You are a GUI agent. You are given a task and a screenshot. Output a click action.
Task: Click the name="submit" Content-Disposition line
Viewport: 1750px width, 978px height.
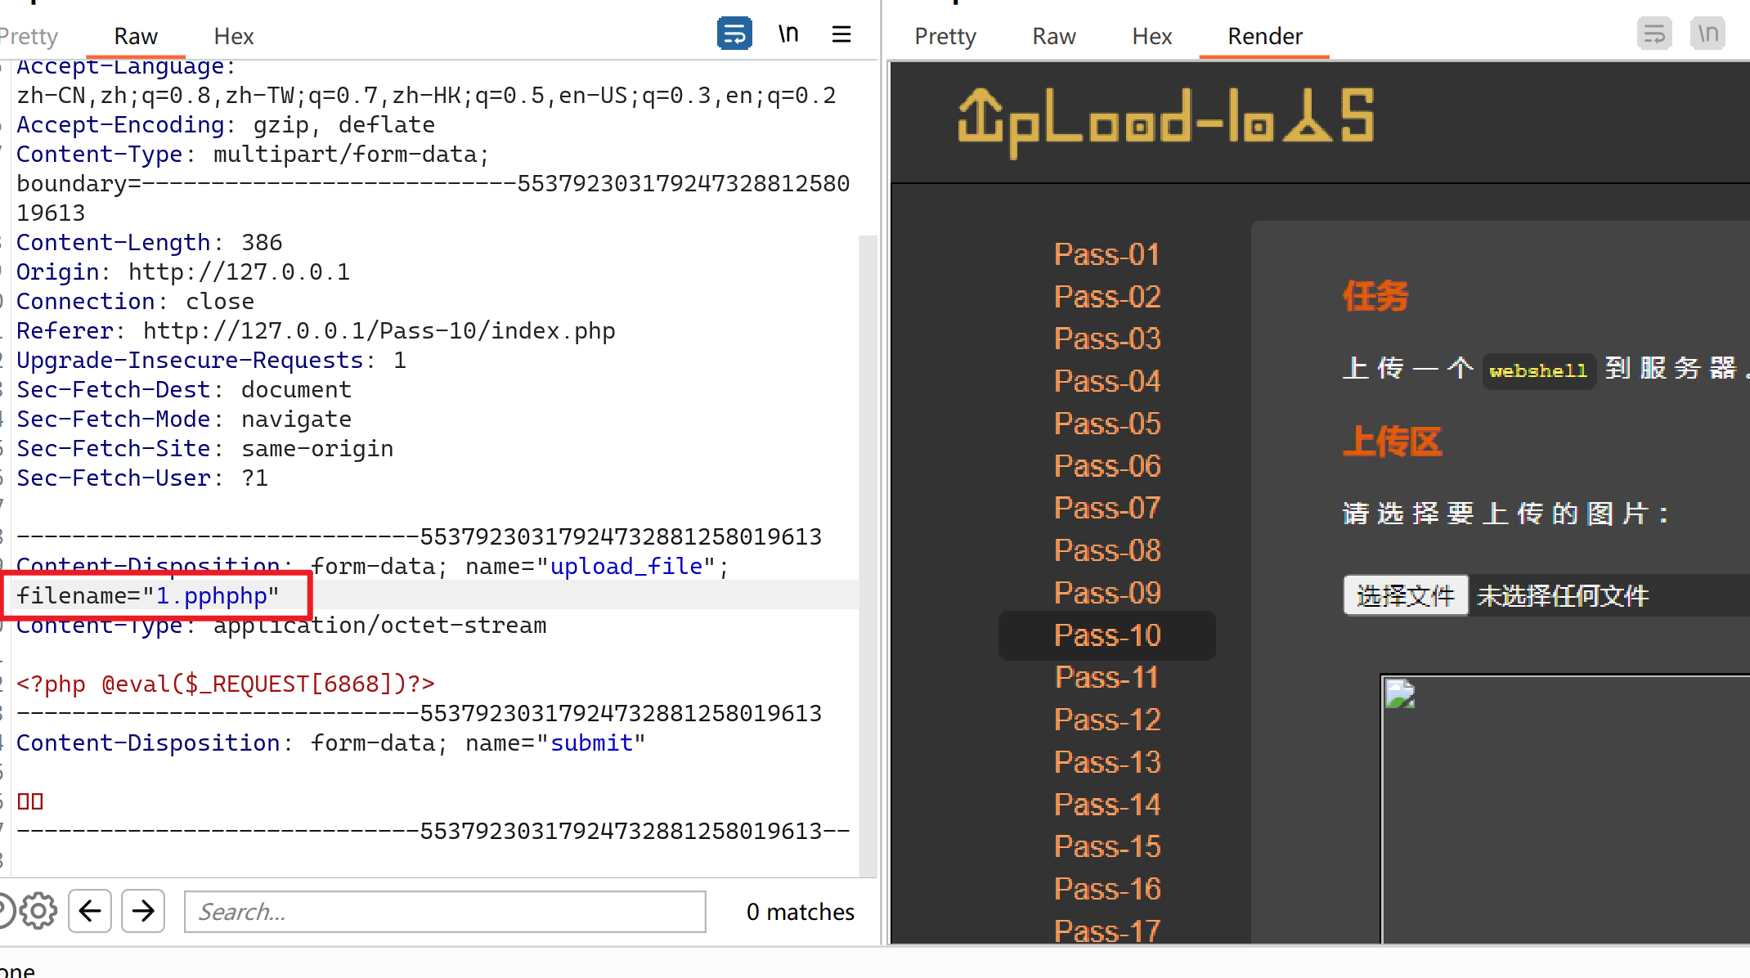pyautogui.click(x=331, y=742)
